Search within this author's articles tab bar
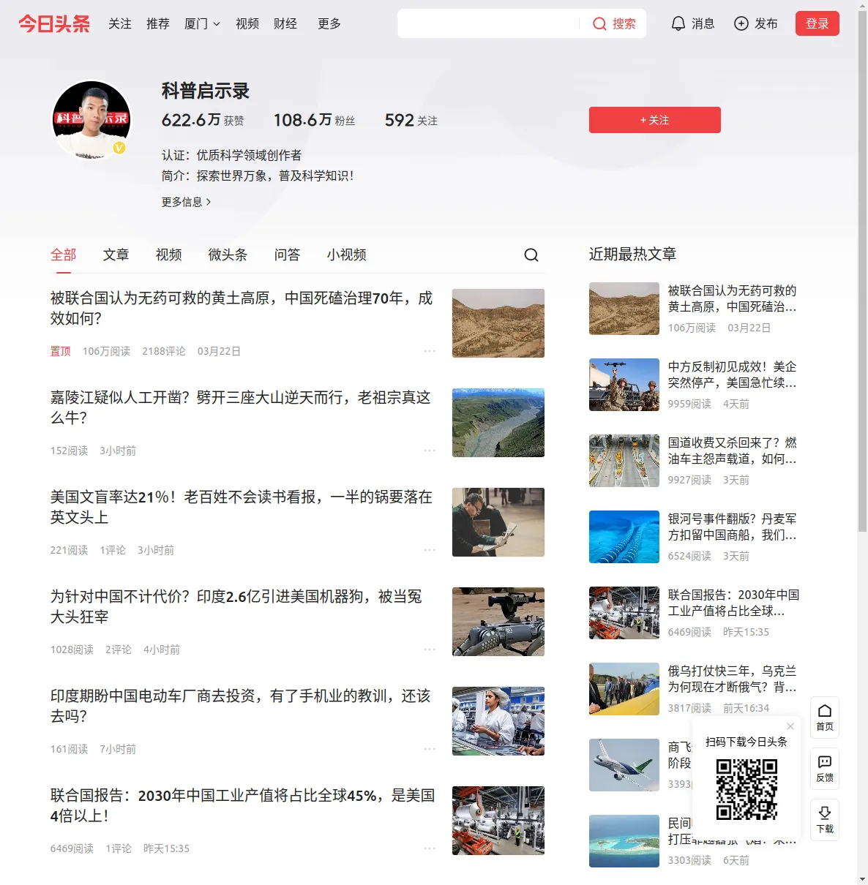868x885 pixels. (531, 255)
